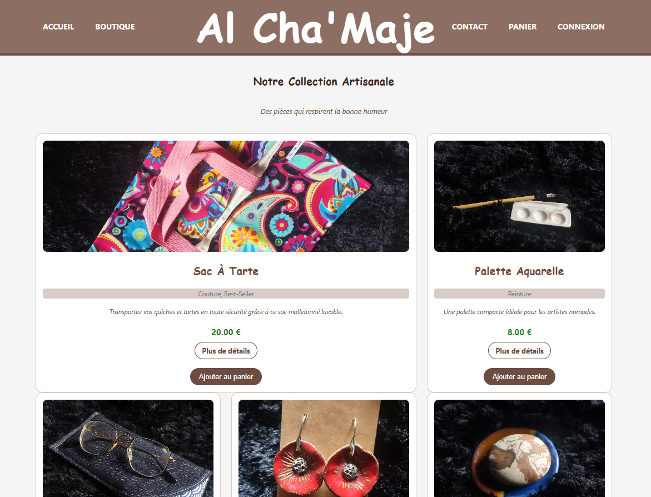This screenshot has height=497, width=651.
Task: Open the CONTACT page
Action: pyautogui.click(x=470, y=27)
